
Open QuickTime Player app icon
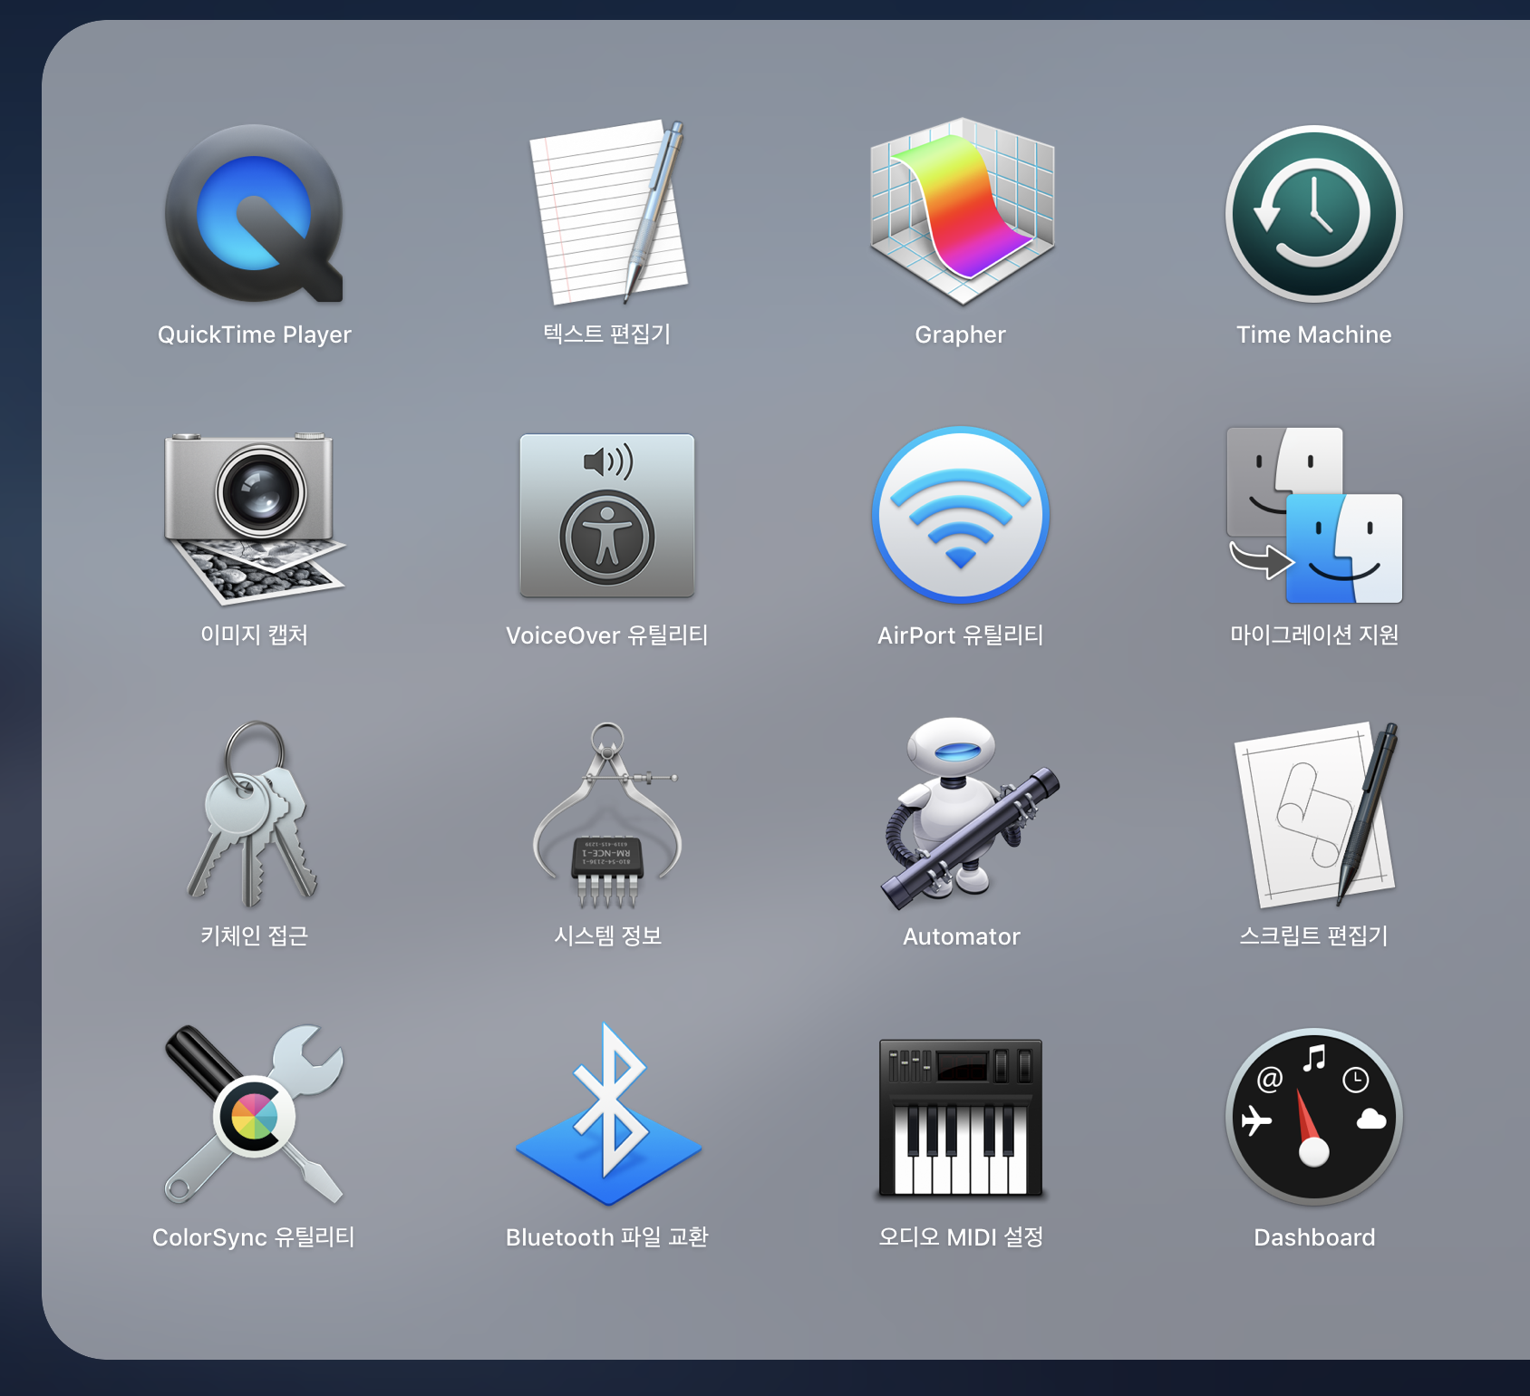click(254, 214)
